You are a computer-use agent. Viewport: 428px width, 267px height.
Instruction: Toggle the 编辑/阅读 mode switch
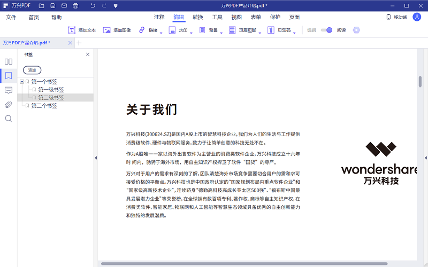pos(326,30)
